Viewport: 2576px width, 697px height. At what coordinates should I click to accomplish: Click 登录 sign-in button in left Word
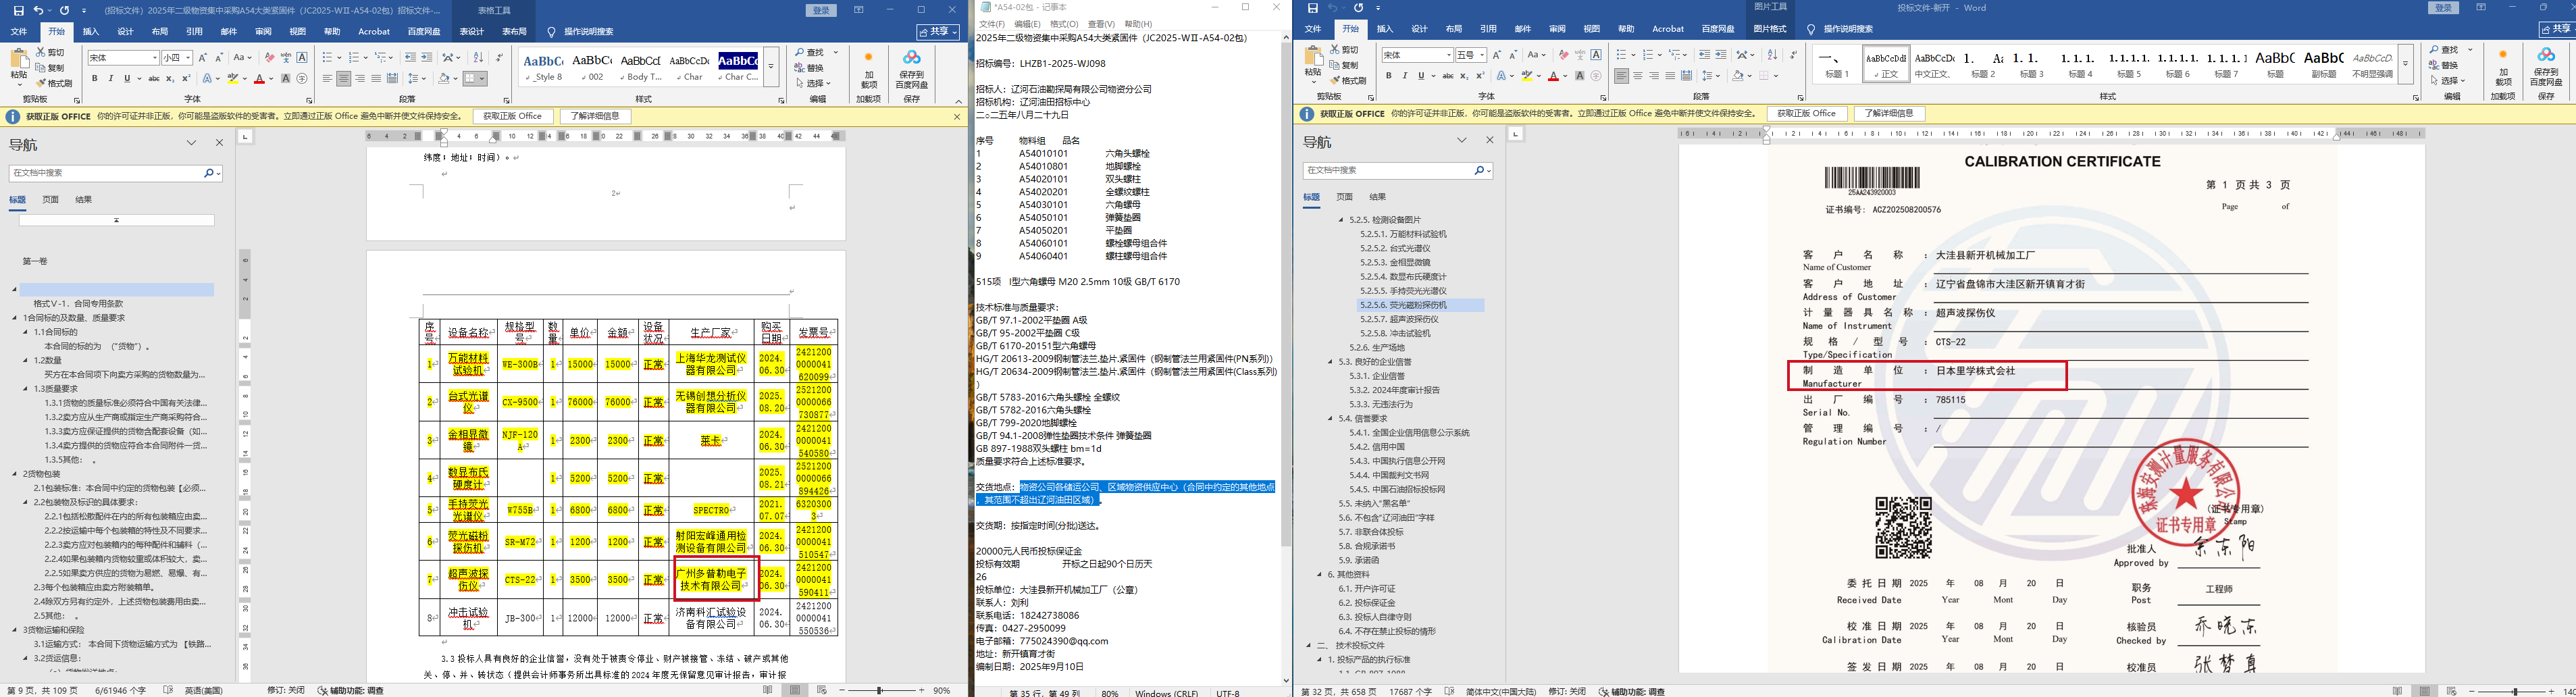(x=822, y=10)
